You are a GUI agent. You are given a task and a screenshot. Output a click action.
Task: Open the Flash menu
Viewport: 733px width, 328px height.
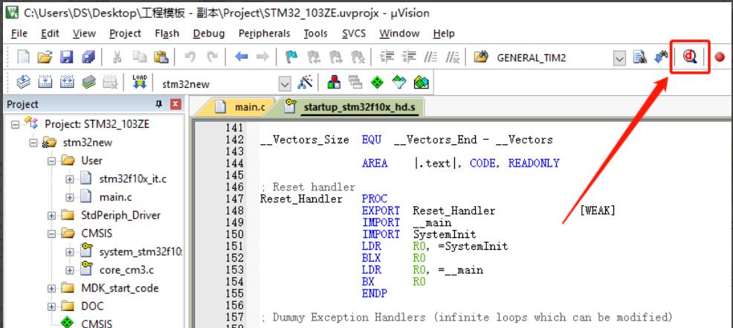click(x=167, y=33)
